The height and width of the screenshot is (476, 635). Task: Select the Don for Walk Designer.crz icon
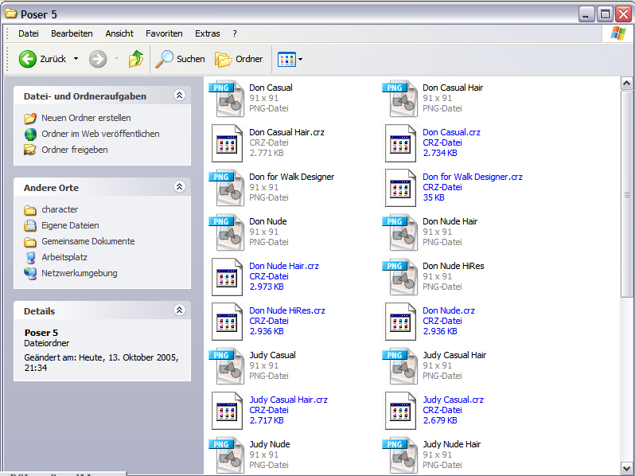click(400, 188)
